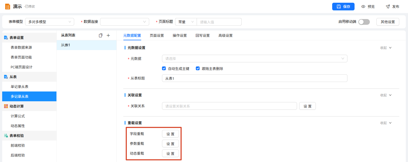Click 发布 to publish

[x=392, y=7]
